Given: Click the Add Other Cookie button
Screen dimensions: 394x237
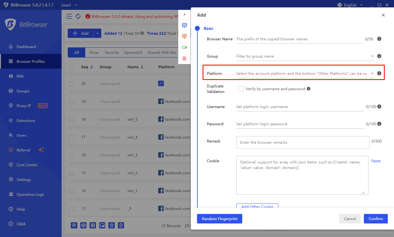Looking at the screenshot, I should 257,206.
